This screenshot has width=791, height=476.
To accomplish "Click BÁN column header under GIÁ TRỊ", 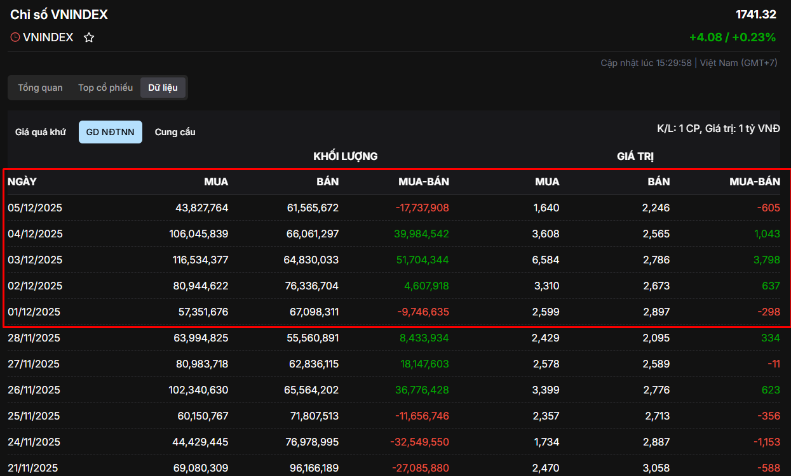I will click(x=658, y=182).
